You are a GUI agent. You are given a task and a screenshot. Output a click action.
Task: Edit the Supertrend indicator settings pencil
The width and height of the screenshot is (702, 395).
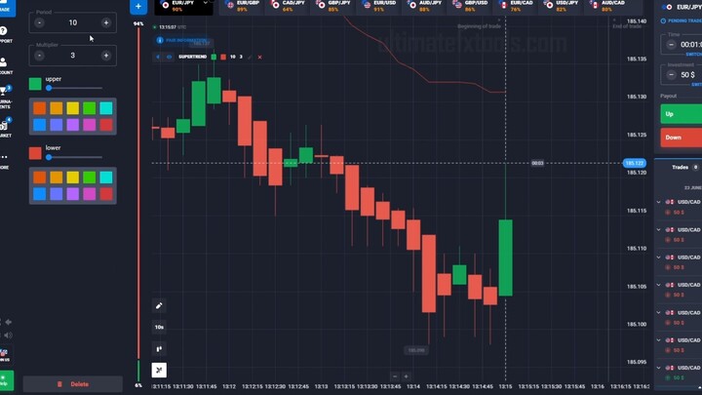pyautogui.click(x=250, y=57)
